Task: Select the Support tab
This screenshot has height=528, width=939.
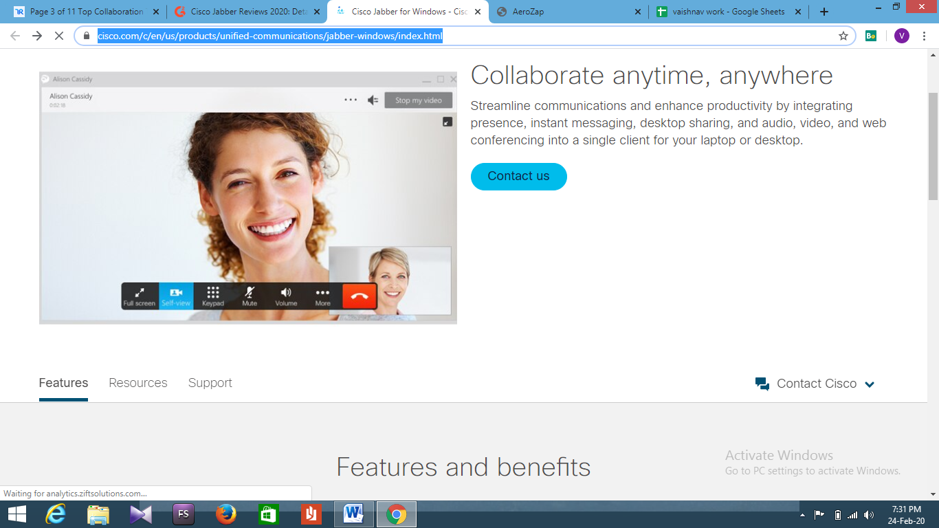Action: [x=210, y=383]
